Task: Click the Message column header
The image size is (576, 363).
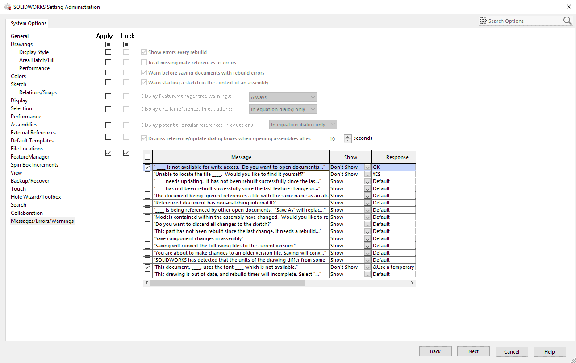Action: tap(241, 157)
